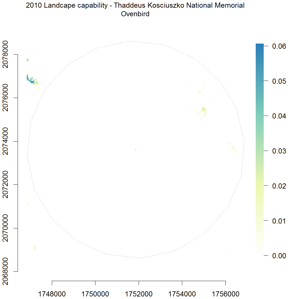Click the plot title 'Thaddeus Kosciuszko National Memorial'
The height and width of the screenshot is (299, 299).
coord(179,5)
